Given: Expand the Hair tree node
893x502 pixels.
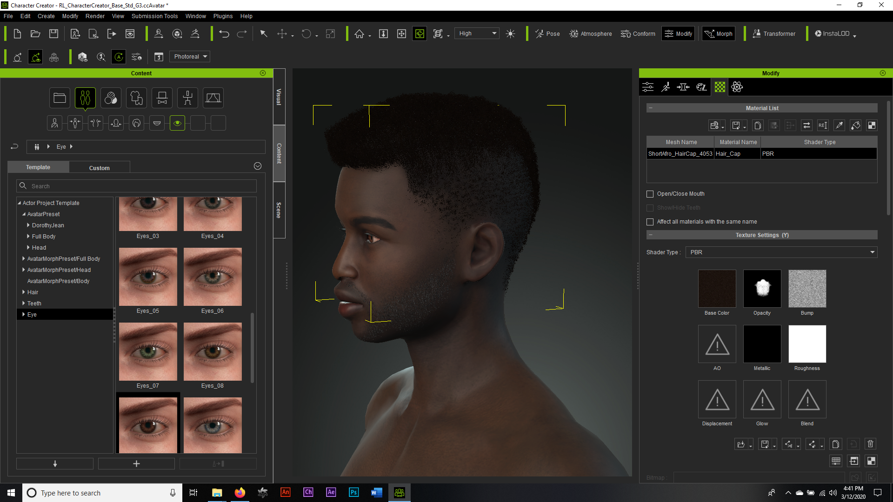Looking at the screenshot, I should point(24,292).
